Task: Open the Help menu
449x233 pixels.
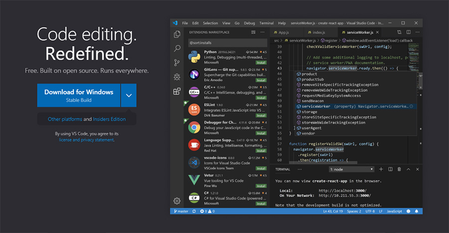Action: point(282,23)
